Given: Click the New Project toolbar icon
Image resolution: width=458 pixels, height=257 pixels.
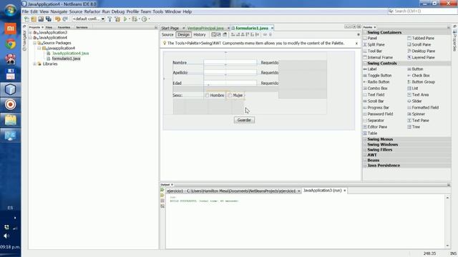Looking at the screenshot, I should pyautogui.click(x=34, y=19).
